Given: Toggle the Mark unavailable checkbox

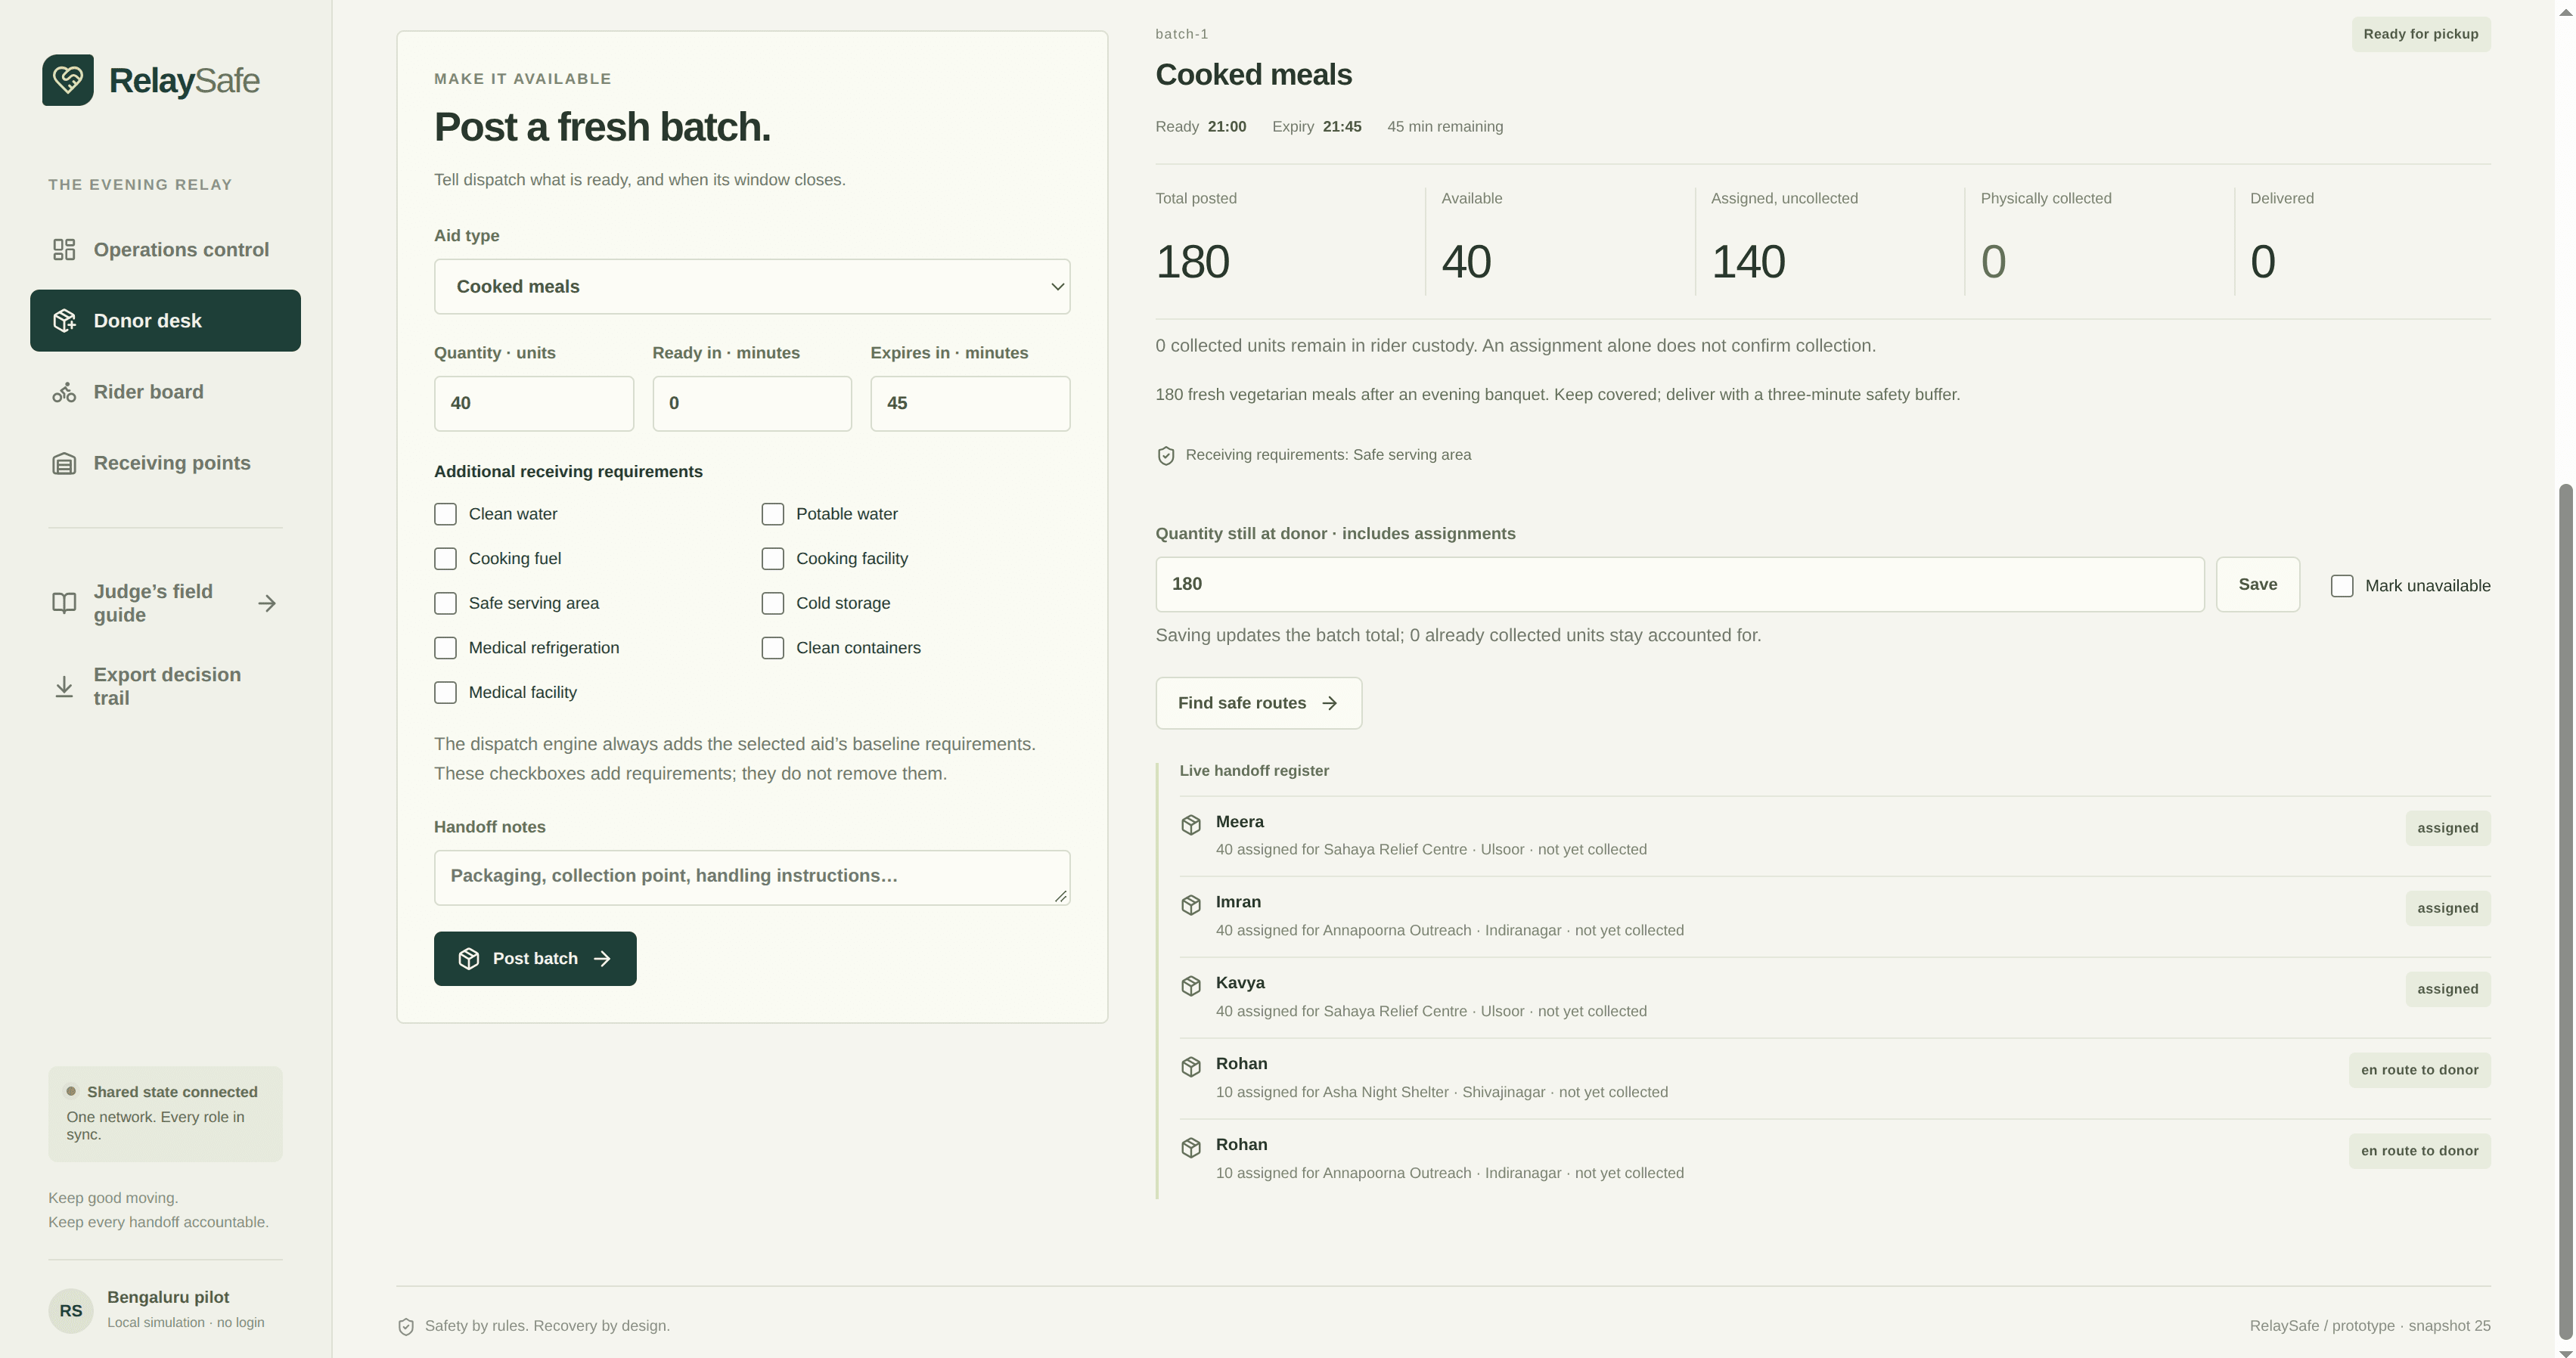Looking at the screenshot, I should (2342, 586).
